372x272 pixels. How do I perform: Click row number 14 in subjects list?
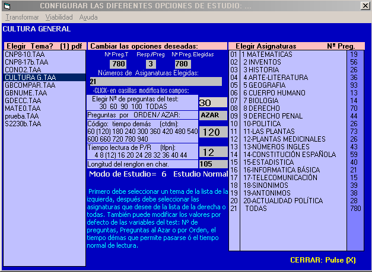click(234, 155)
